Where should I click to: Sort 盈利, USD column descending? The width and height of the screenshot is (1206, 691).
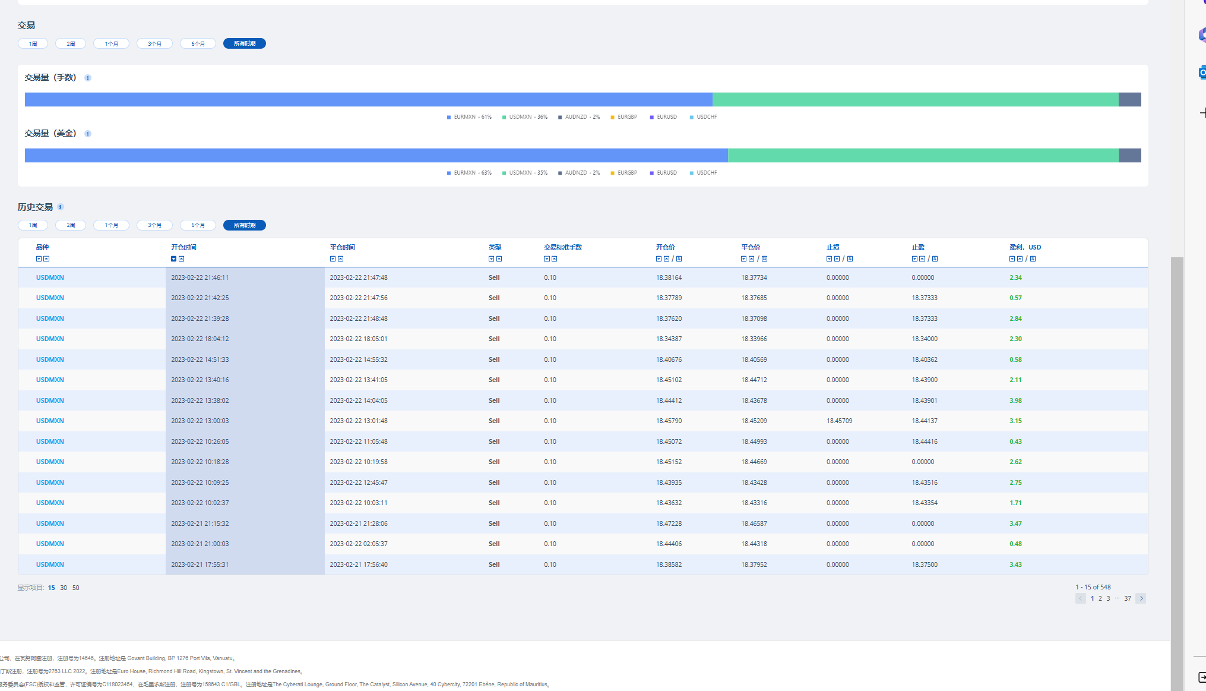(x=1012, y=259)
